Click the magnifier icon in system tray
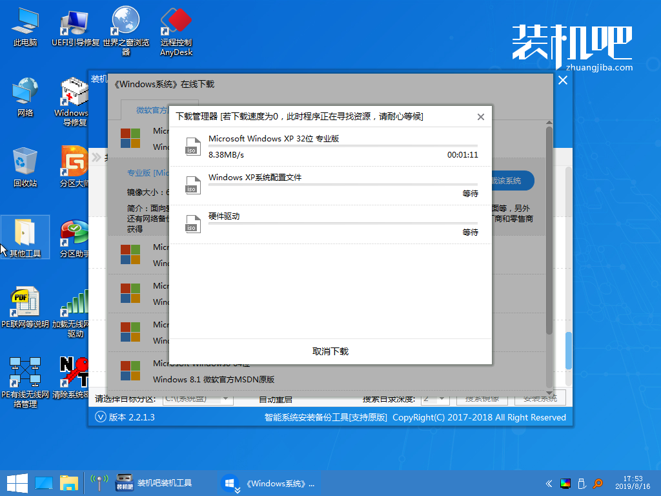The image size is (661, 496). click(x=598, y=482)
